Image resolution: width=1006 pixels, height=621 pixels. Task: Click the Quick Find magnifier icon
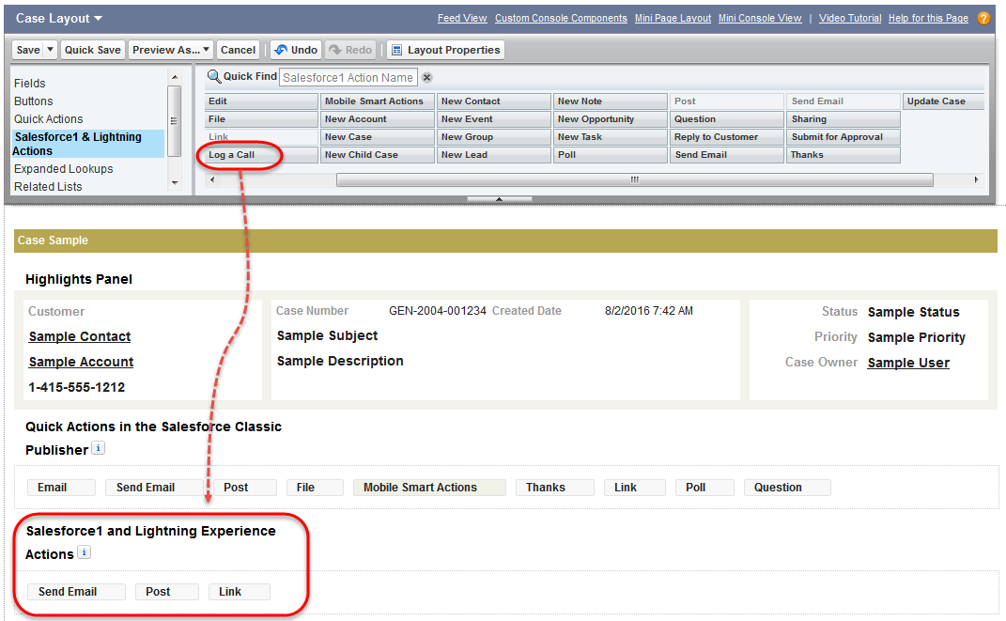(213, 77)
